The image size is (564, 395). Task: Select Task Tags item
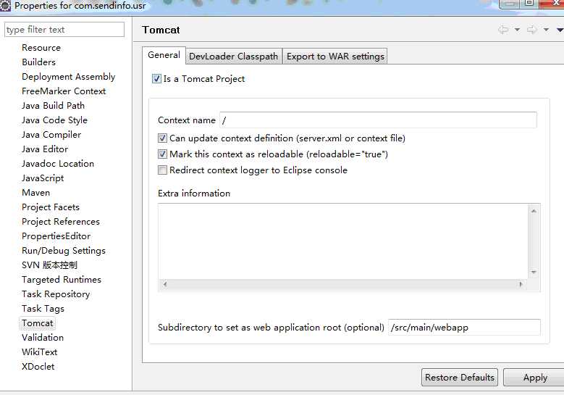[43, 309]
